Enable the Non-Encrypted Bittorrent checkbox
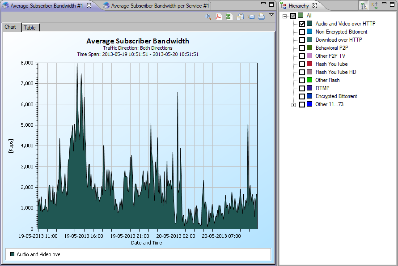Image resolution: width=398 pixels, height=266 pixels. (302, 32)
